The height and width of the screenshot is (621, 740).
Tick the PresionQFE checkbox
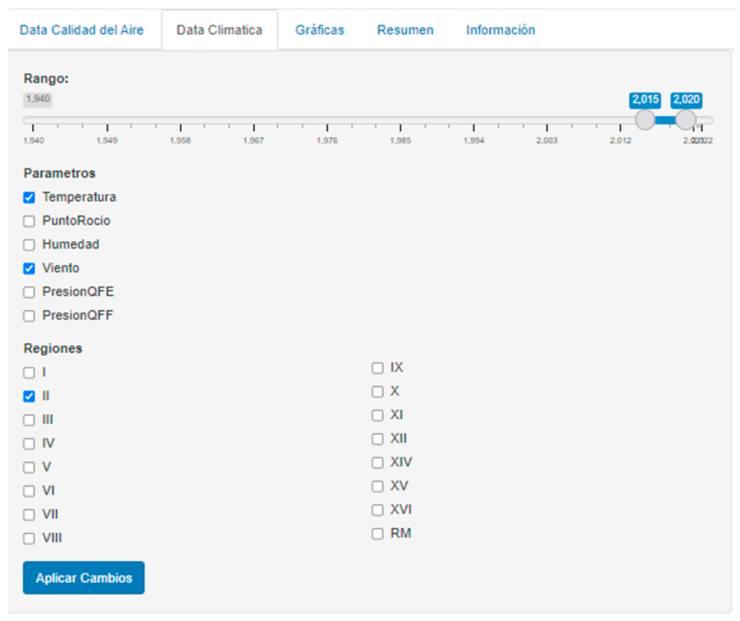(29, 292)
